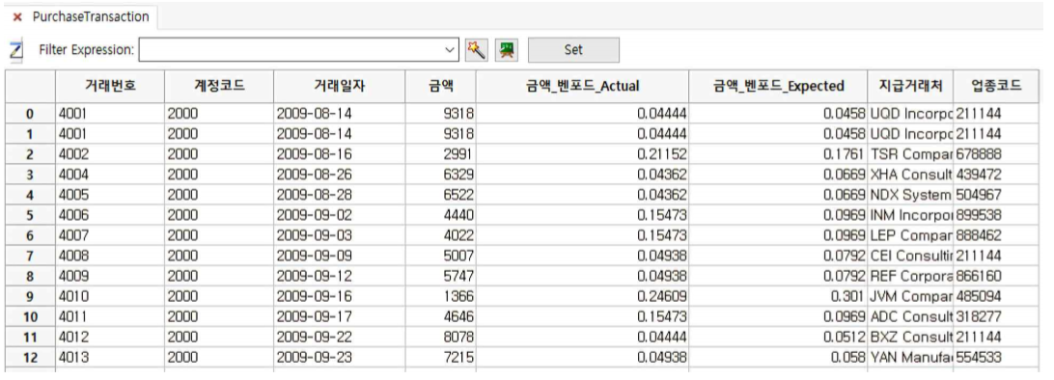Select the 거래일자 column header
Image resolution: width=1054 pixels, height=380 pixels.
[x=340, y=86]
